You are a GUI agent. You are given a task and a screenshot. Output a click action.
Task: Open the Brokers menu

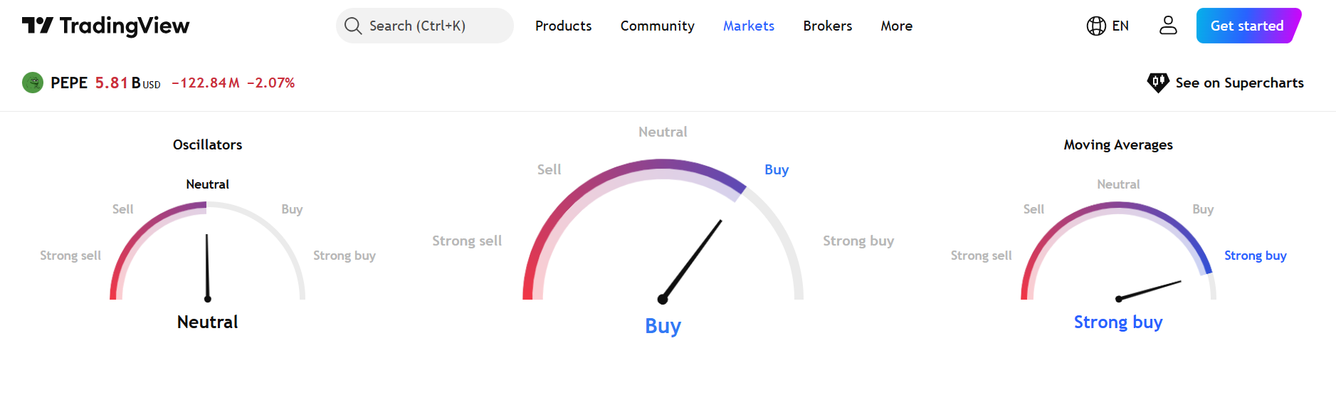827,26
